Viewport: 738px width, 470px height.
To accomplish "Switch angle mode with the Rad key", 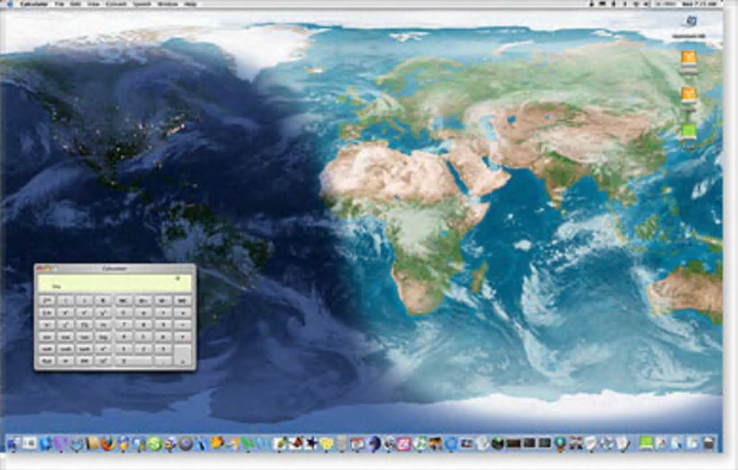I will (46, 361).
